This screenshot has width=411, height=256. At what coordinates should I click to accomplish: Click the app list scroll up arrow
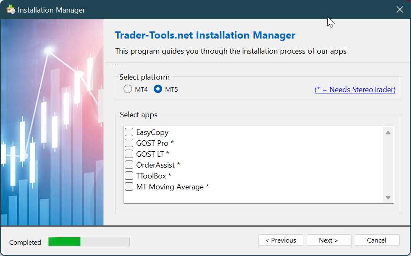coord(388,132)
